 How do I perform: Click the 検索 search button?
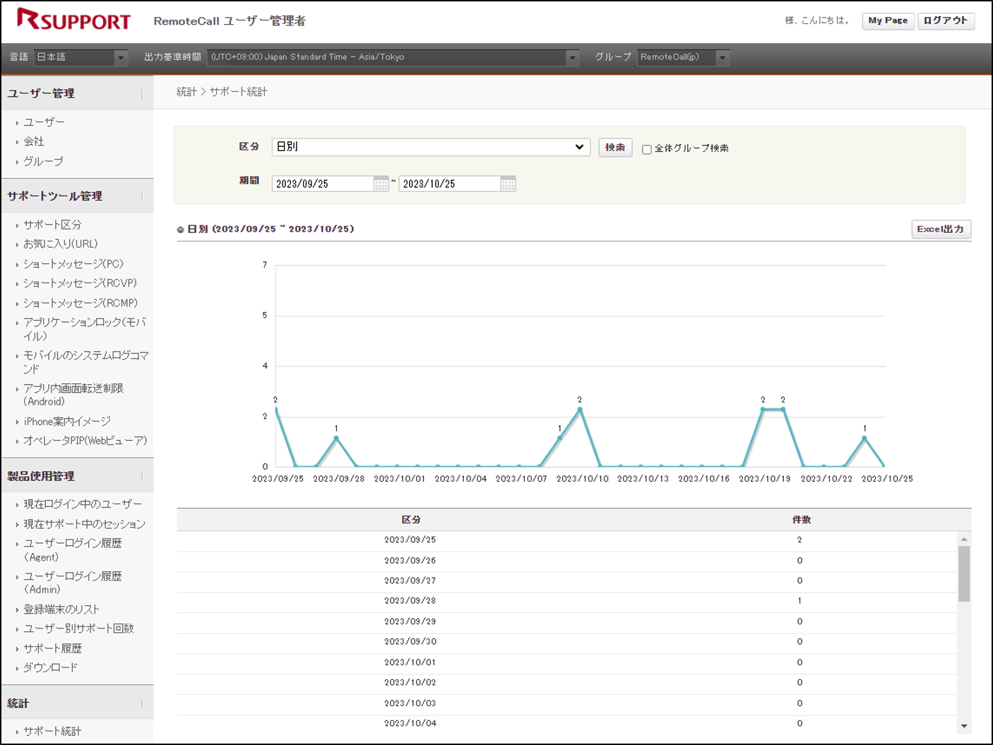[x=614, y=148]
